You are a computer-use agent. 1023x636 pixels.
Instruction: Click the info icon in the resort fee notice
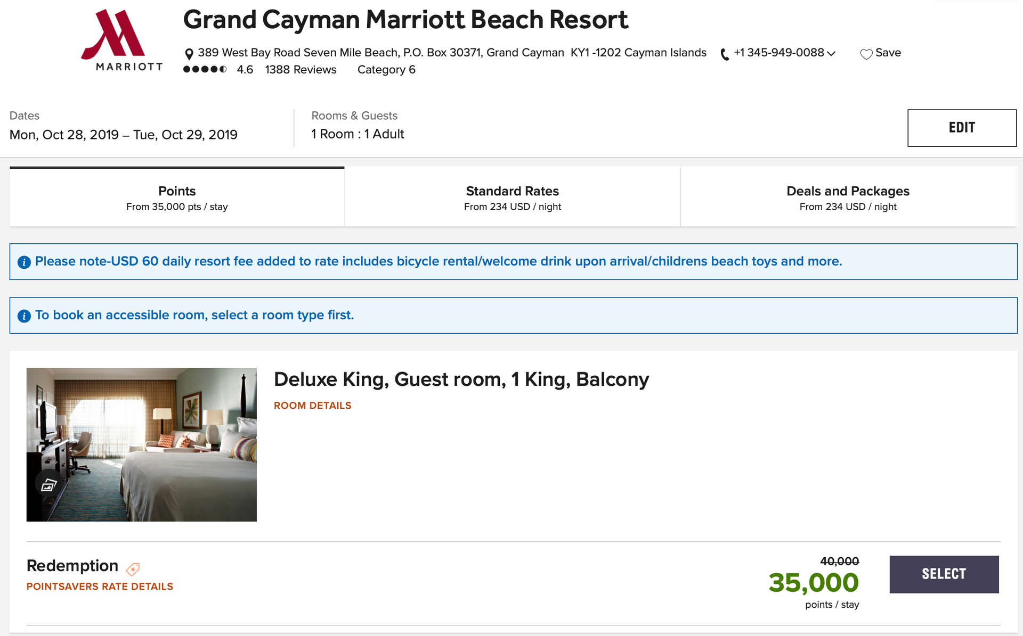pos(23,262)
